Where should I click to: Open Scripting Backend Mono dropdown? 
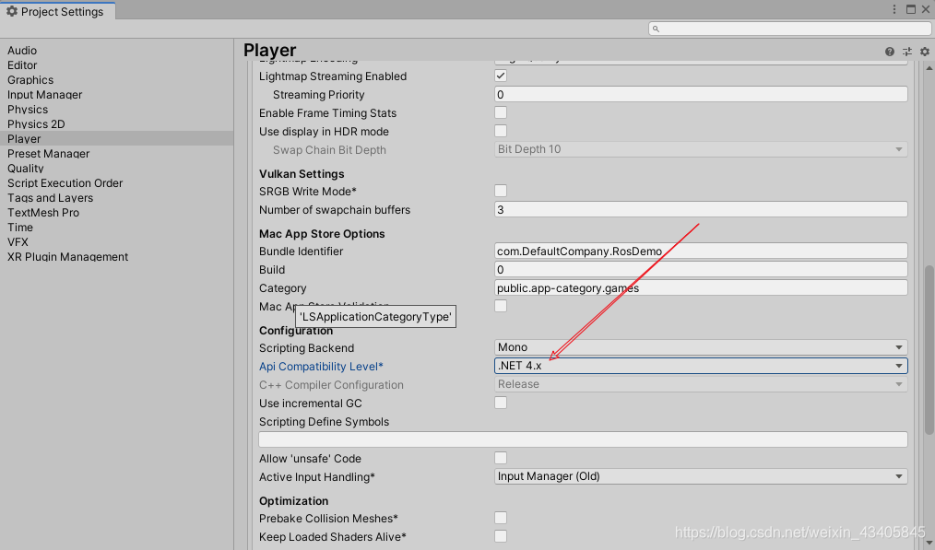pos(701,347)
